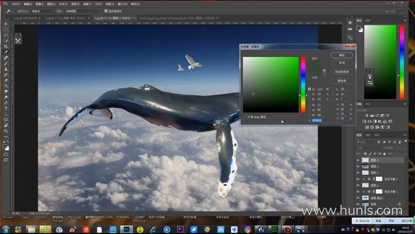Viewport: 415px width, 234px height.
Task: Click the 确定 button in color picker
Action: (x=342, y=55)
